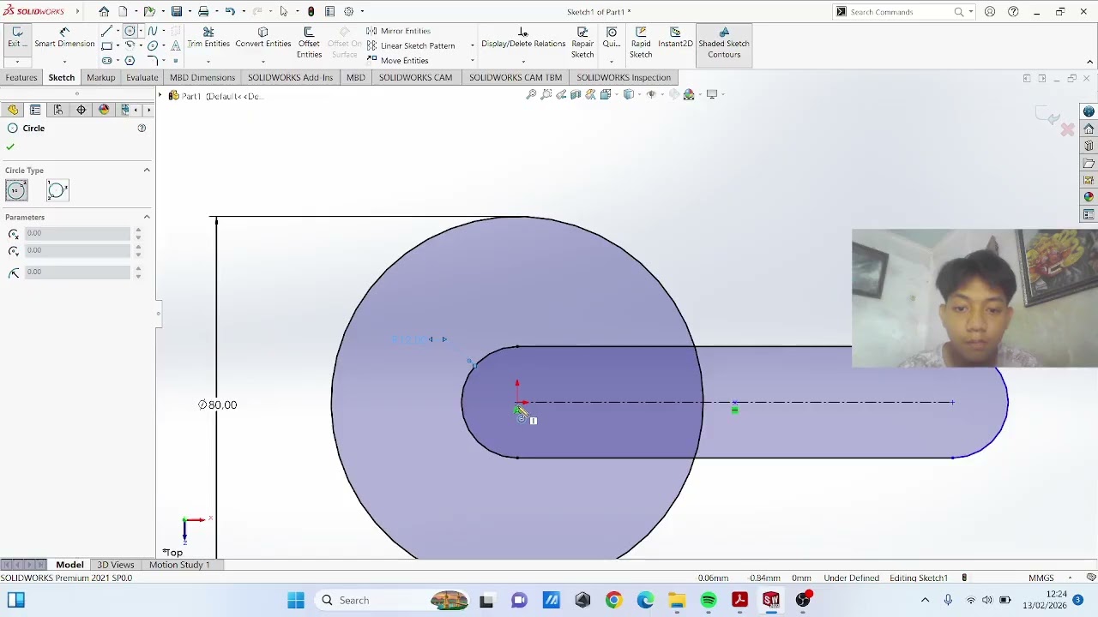Image resolution: width=1098 pixels, height=617 pixels.
Task: Open the 3D Views tab
Action: tap(116, 565)
